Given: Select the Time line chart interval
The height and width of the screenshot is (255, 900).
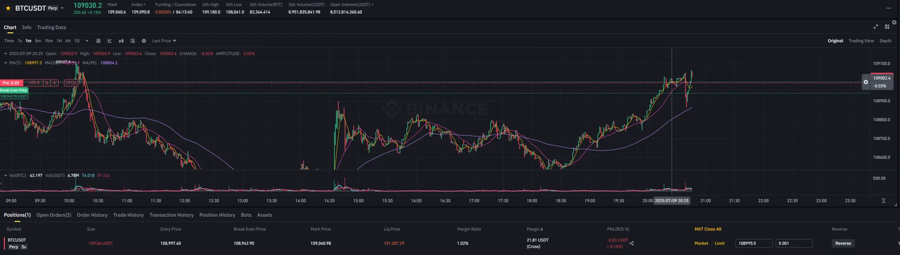Looking at the screenshot, I should tap(9, 41).
